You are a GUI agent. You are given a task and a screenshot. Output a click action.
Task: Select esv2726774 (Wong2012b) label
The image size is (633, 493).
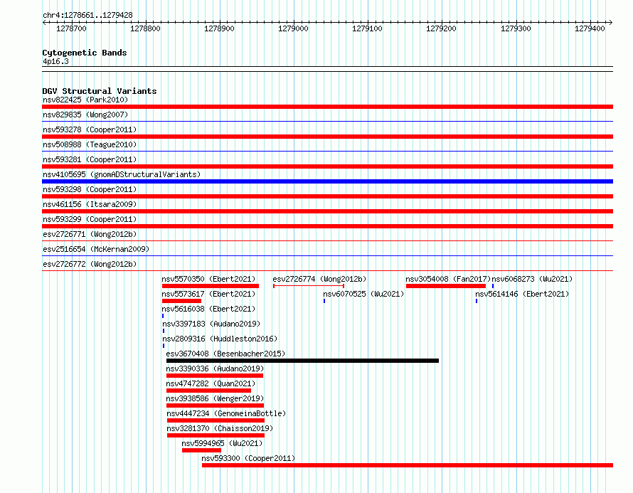tap(319, 279)
